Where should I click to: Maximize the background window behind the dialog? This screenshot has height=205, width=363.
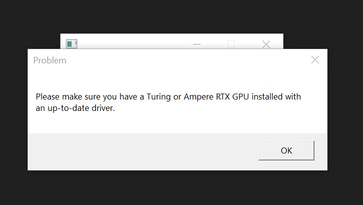tap(231, 44)
